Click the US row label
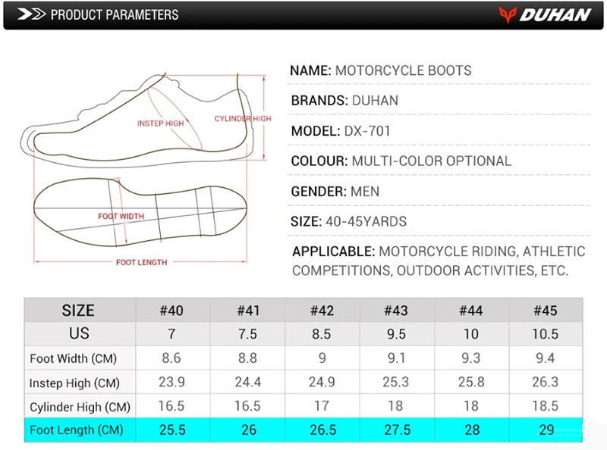The image size is (607, 450). 79,333
